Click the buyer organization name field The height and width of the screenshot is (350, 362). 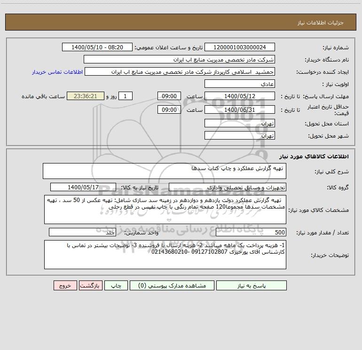click(x=179, y=59)
